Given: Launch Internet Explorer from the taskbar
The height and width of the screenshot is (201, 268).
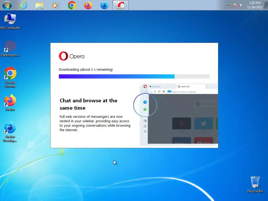Looking at the screenshot, I should [x=23, y=5].
